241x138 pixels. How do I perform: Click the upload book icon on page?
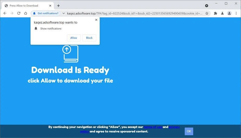[x=70, y=54]
